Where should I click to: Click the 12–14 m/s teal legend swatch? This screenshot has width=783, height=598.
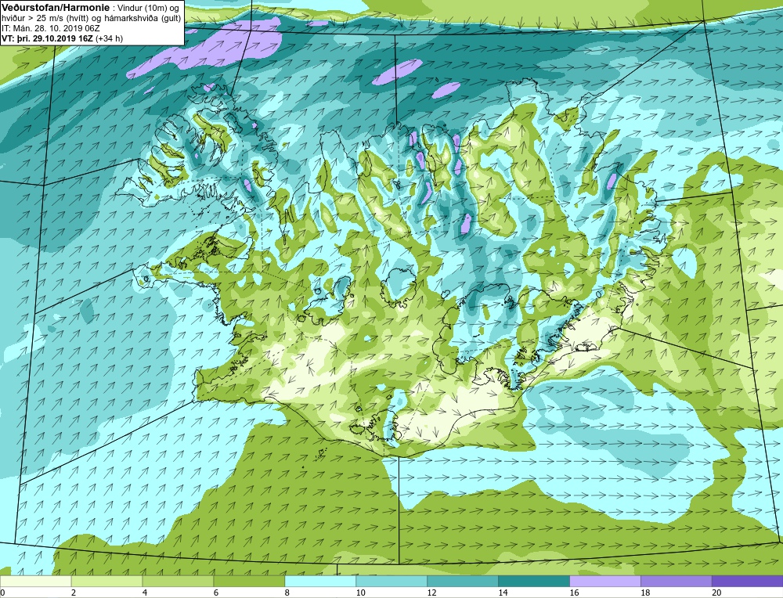[463, 581]
